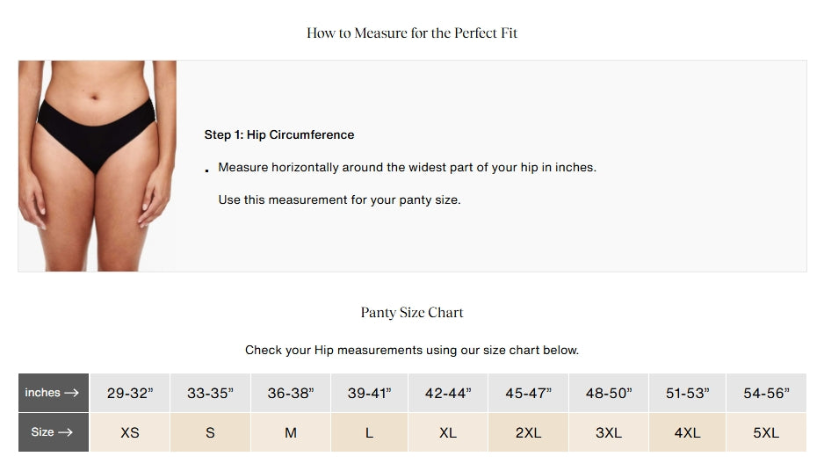Viewport: 824px width, 471px height.
Task: Click "Step 1: Hip Circumference" text
Action: (x=279, y=134)
